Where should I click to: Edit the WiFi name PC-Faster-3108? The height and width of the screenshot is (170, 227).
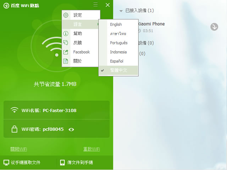point(60,110)
